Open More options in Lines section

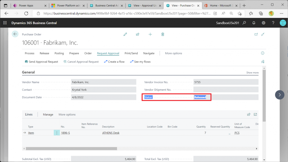pos(67,114)
